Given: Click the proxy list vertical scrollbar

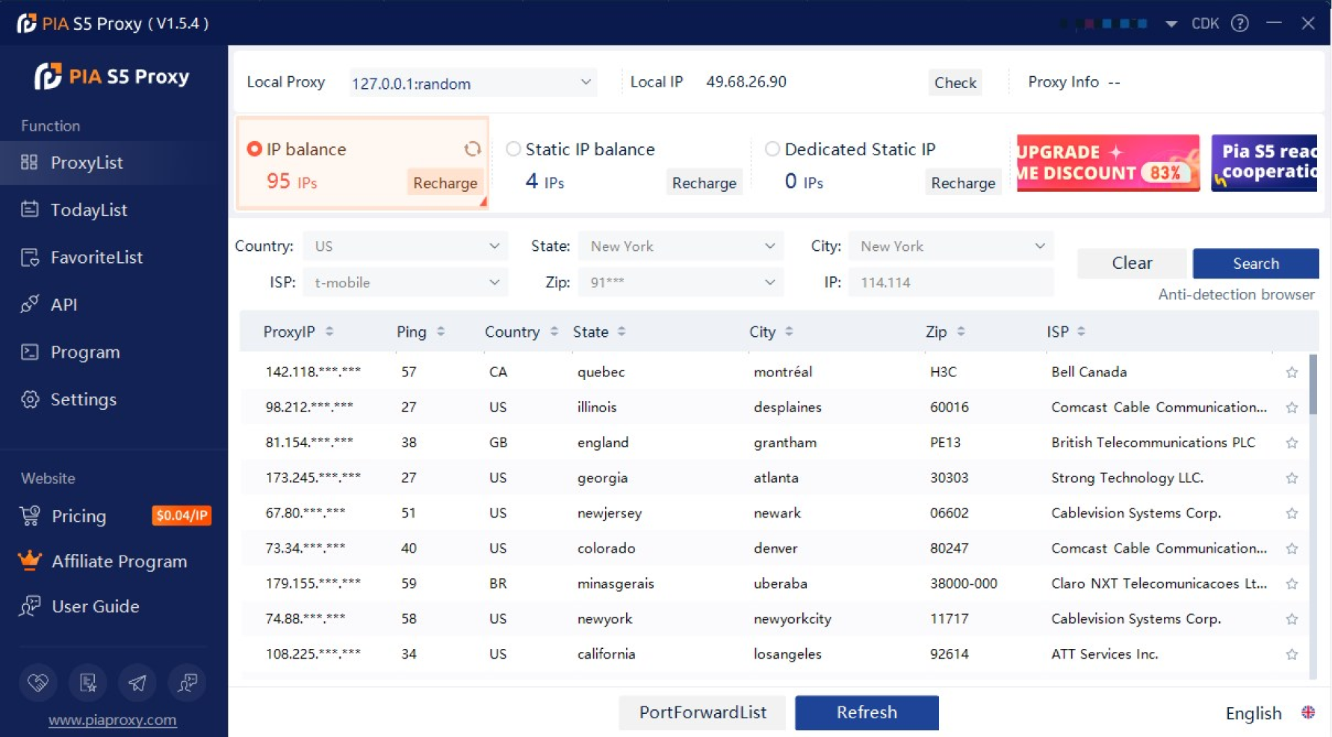Looking at the screenshot, I should pyautogui.click(x=1313, y=384).
